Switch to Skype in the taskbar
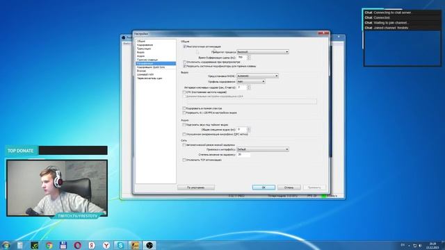This screenshot has height=250, width=445. 120,245
